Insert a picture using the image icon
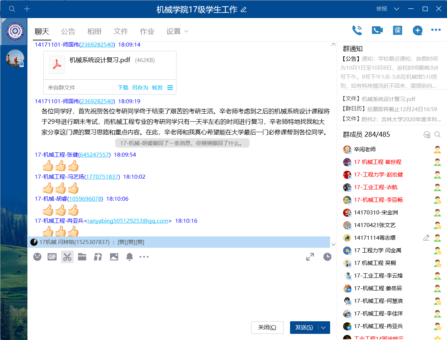 (114, 257)
